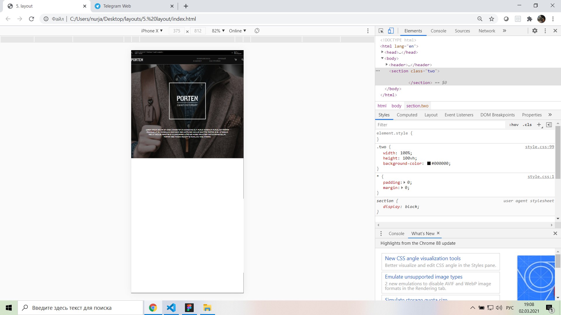Open Visual Studio Code from taskbar

coord(171,308)
